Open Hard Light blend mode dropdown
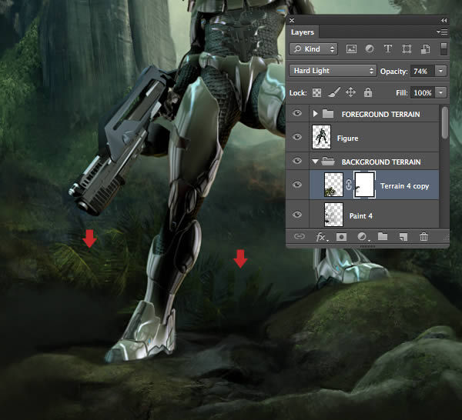The width and height of the screenshot is (462, 420). [333, 71]
